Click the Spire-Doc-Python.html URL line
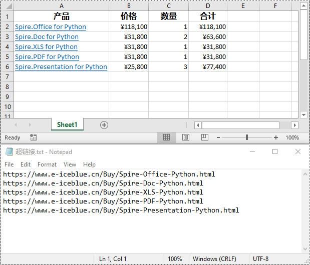 pyautogui.click(x=103, y=183)
